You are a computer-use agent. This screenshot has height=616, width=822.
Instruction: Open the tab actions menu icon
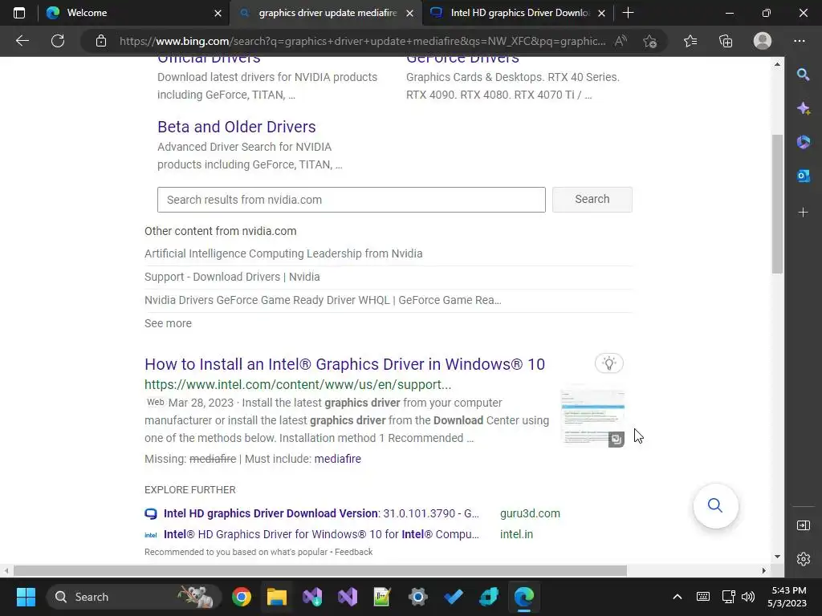coord(19,13)
